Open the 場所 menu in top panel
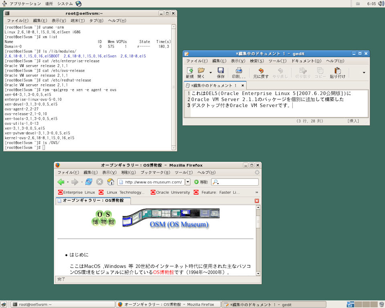 point(49,4)
